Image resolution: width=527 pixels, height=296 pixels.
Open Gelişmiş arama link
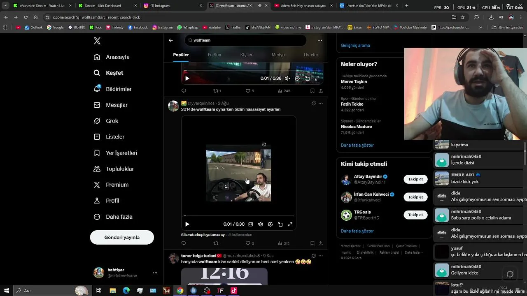[355, 46]
